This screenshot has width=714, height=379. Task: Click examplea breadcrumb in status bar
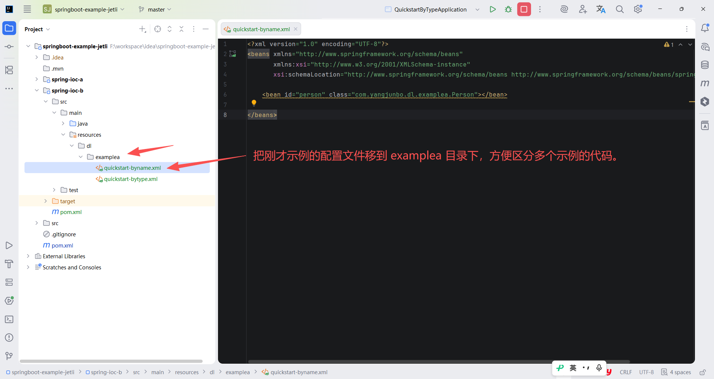pos(238,372)
